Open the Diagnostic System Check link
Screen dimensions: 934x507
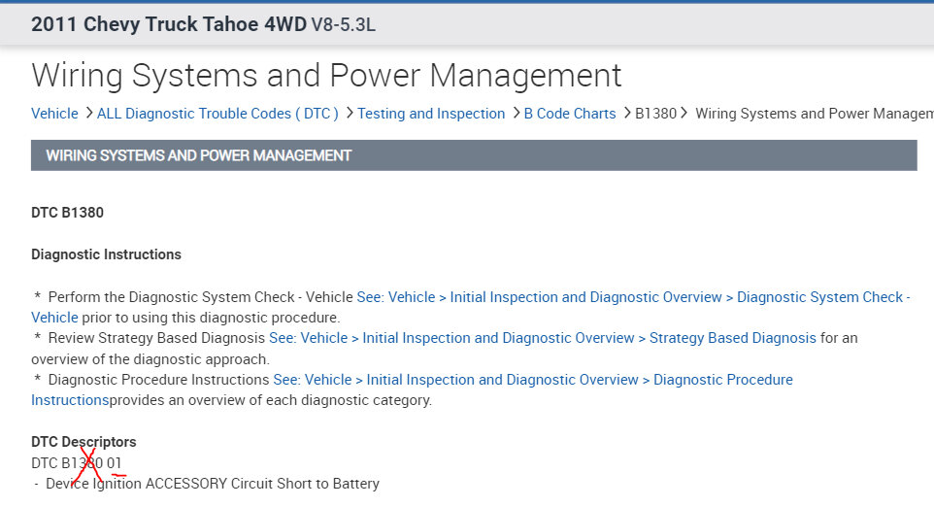point(631,297)
